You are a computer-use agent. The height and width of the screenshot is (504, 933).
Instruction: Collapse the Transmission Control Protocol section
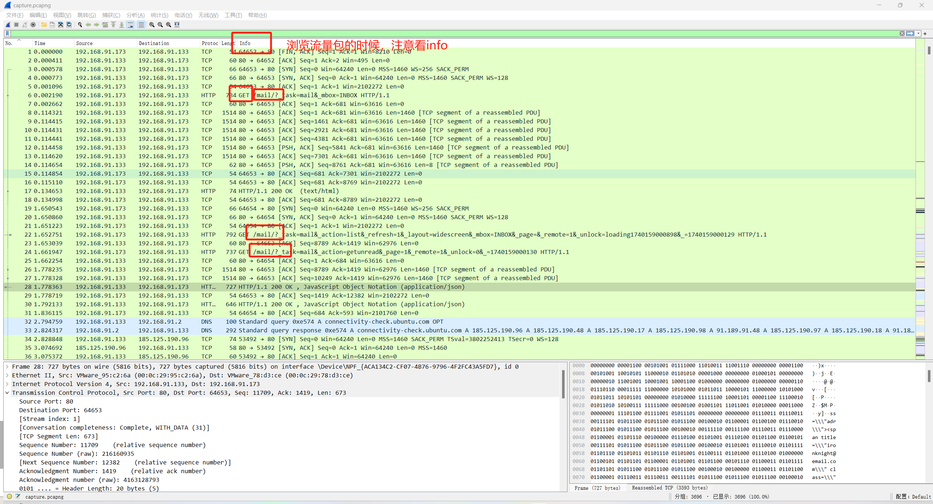tap(7, 393)
